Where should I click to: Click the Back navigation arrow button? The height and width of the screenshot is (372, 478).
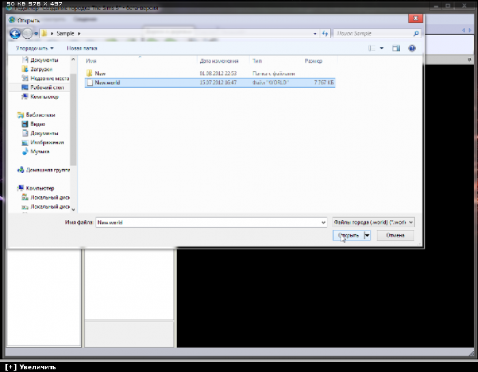[14, 33]
